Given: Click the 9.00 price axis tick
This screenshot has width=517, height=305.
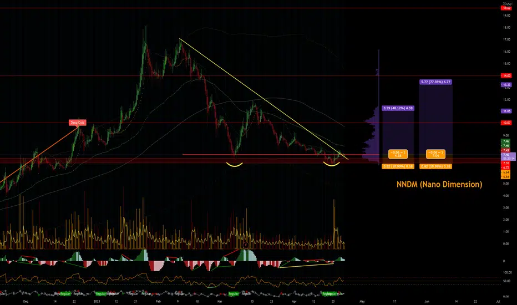Looking at the screenshot, I should click(506, 135).
